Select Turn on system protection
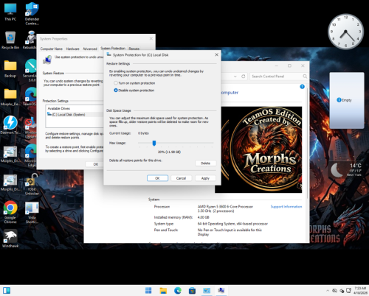Image resolution: width=369 pixels, height=296 pixels. [x=134, y=83]
